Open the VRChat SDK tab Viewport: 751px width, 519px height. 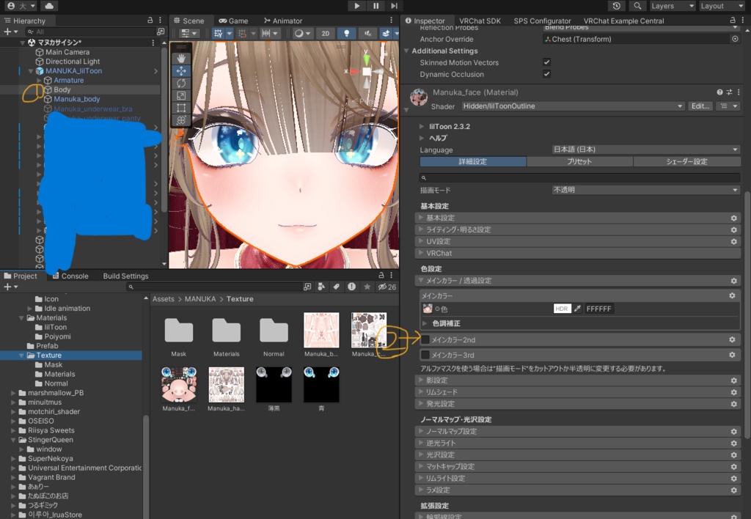point(480,21)
